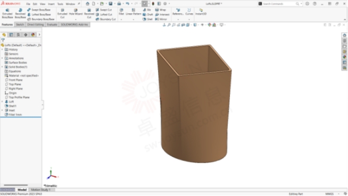
Task: Open the Insert menu
Action: click(x=51, y=4)
